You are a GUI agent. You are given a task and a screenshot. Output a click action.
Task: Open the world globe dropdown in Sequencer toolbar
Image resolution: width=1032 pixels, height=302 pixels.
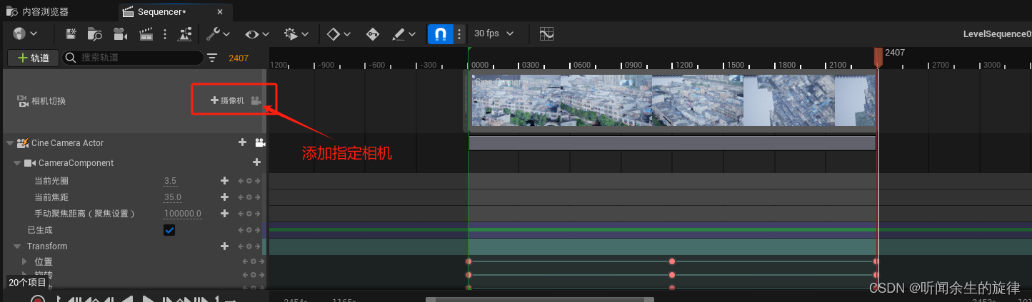(x=25, y=33)
